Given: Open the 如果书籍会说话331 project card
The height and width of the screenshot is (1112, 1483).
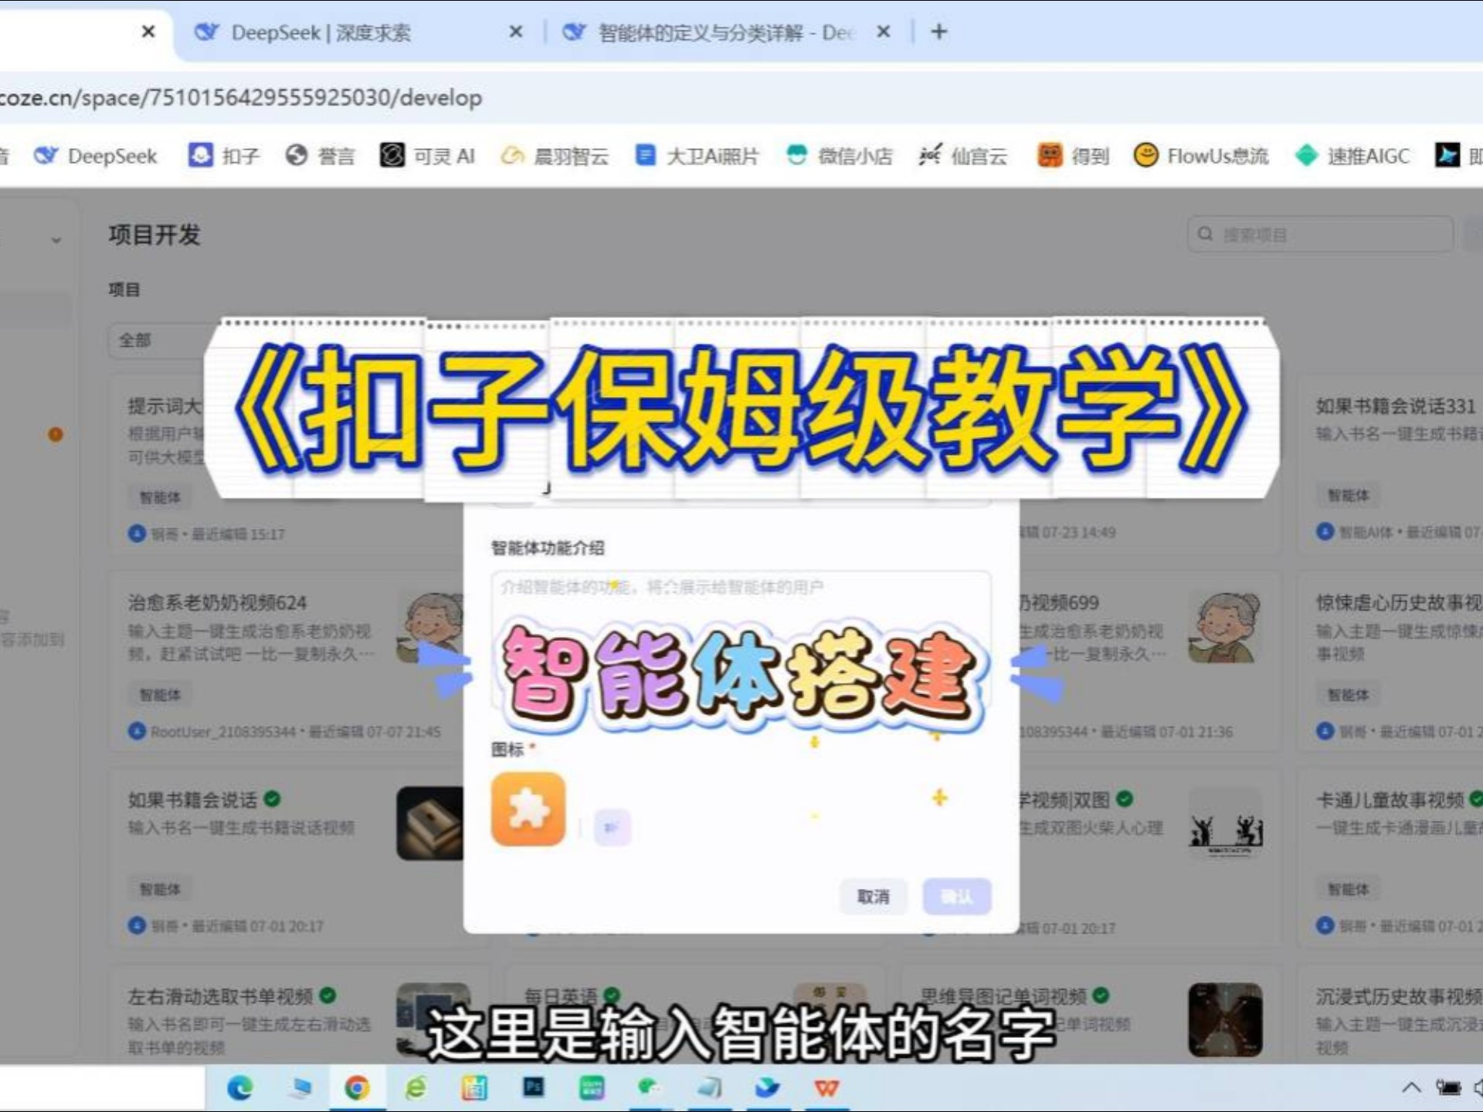Looking at the screenshot, I should pyautogui.click(x=1390, y=466).
